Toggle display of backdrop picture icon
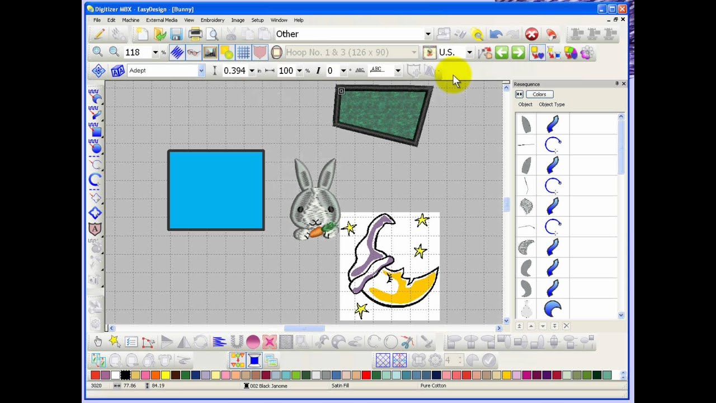716x403 pixels. 210,53
